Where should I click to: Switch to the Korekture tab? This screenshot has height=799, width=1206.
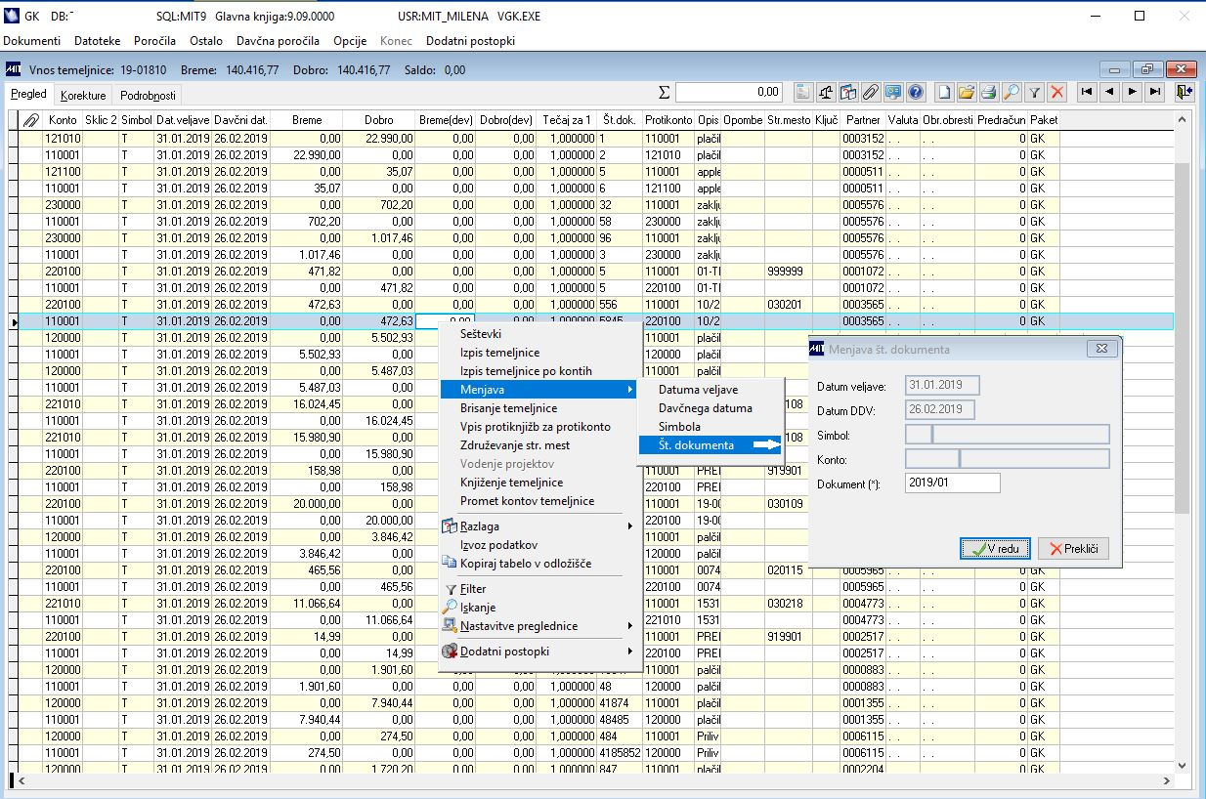tap(82, 96)
